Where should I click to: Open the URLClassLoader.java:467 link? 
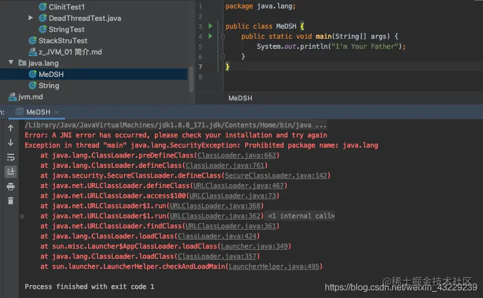(x=238, y=186)
